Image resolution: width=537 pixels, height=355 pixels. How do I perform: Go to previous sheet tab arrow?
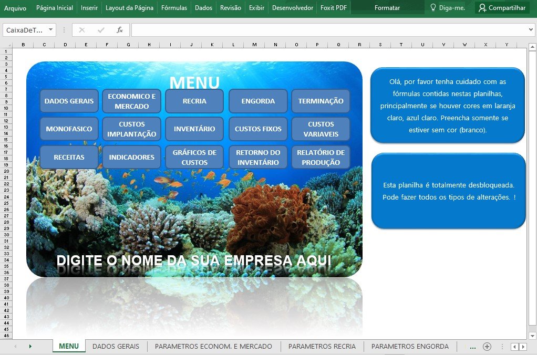click(x=15, y=347)
